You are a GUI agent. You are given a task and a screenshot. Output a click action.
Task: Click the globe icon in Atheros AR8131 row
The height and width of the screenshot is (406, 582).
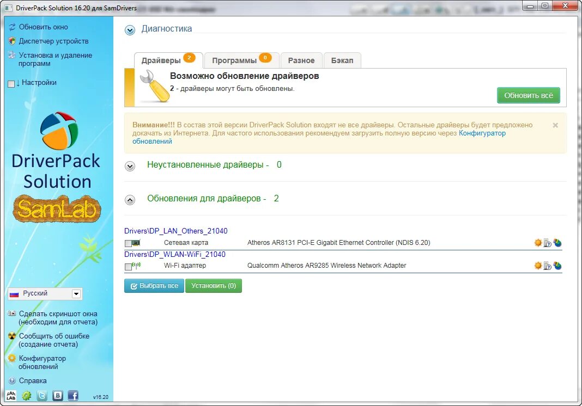(557, 243)
